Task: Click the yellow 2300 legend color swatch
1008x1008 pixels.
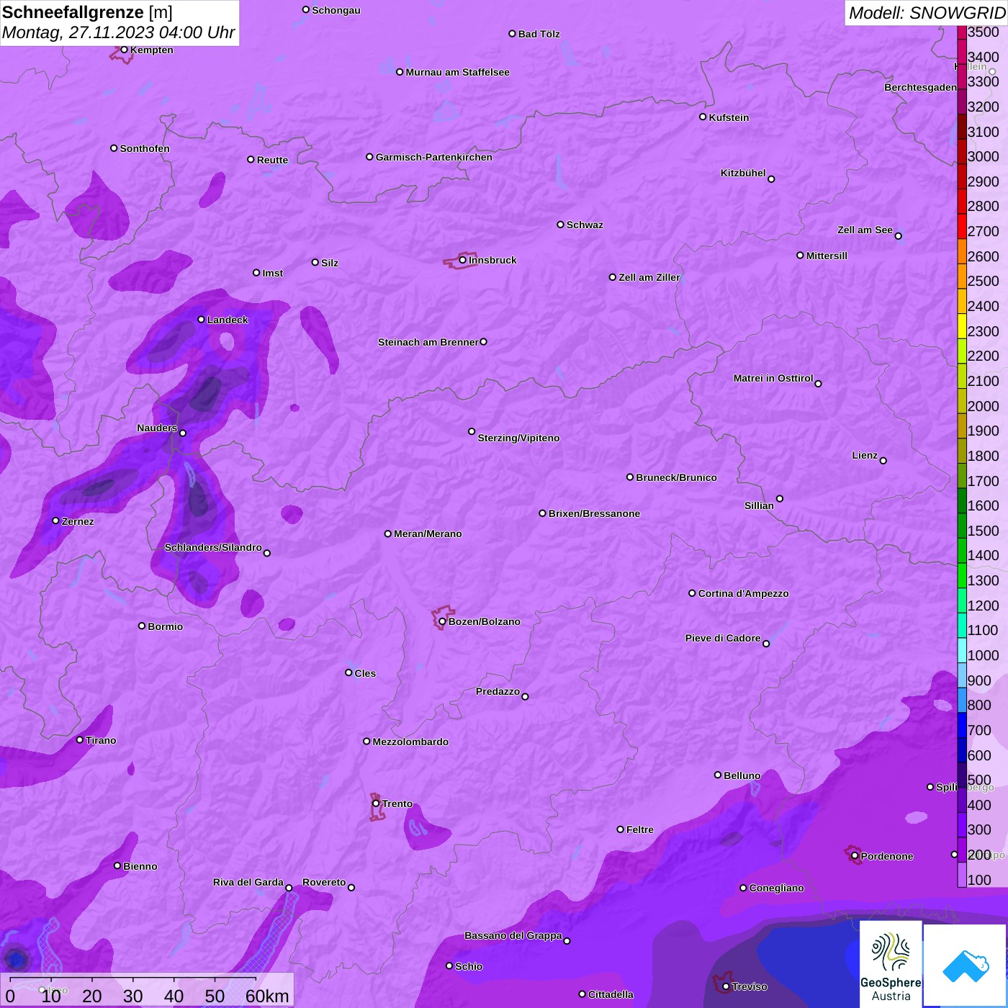Action: coord(962,325)
